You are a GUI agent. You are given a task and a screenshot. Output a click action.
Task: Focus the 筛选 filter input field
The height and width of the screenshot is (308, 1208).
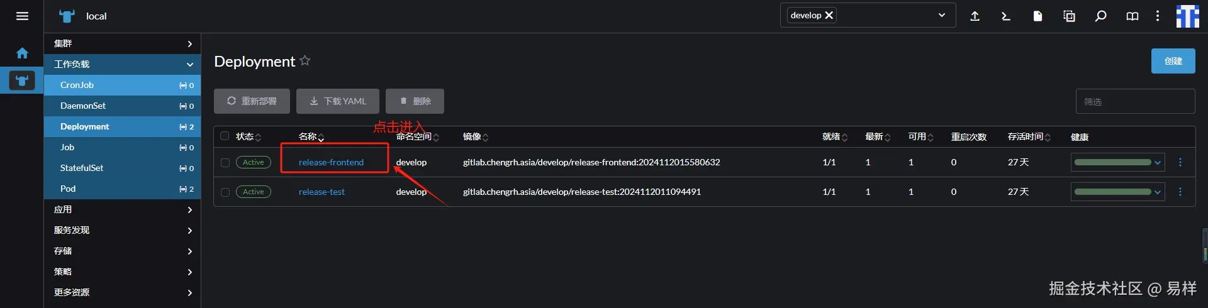1135,101
